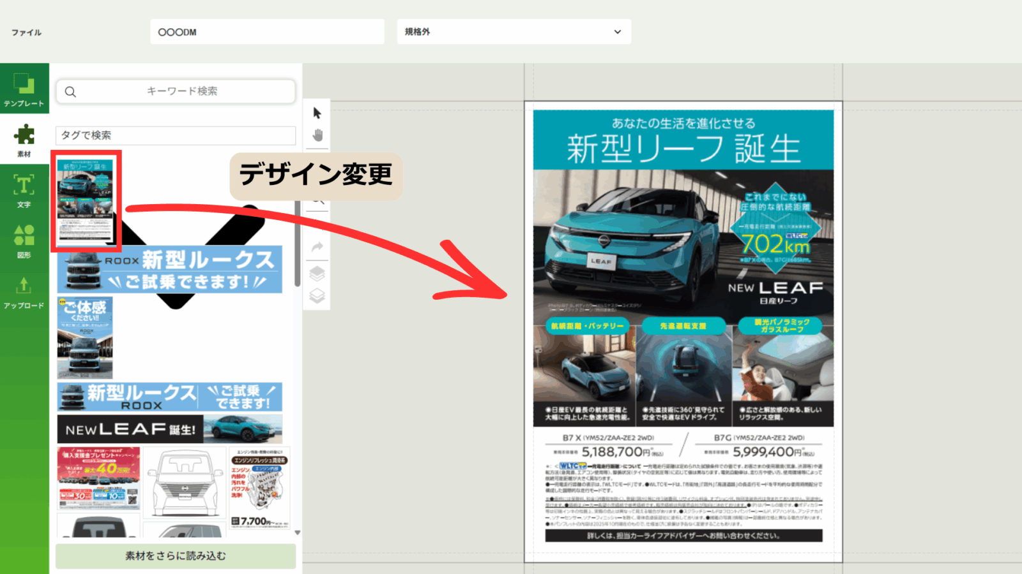Activate the hand pan tool
The height and width of the screenshot is (574, 1022).
click(x=317, y=135)
